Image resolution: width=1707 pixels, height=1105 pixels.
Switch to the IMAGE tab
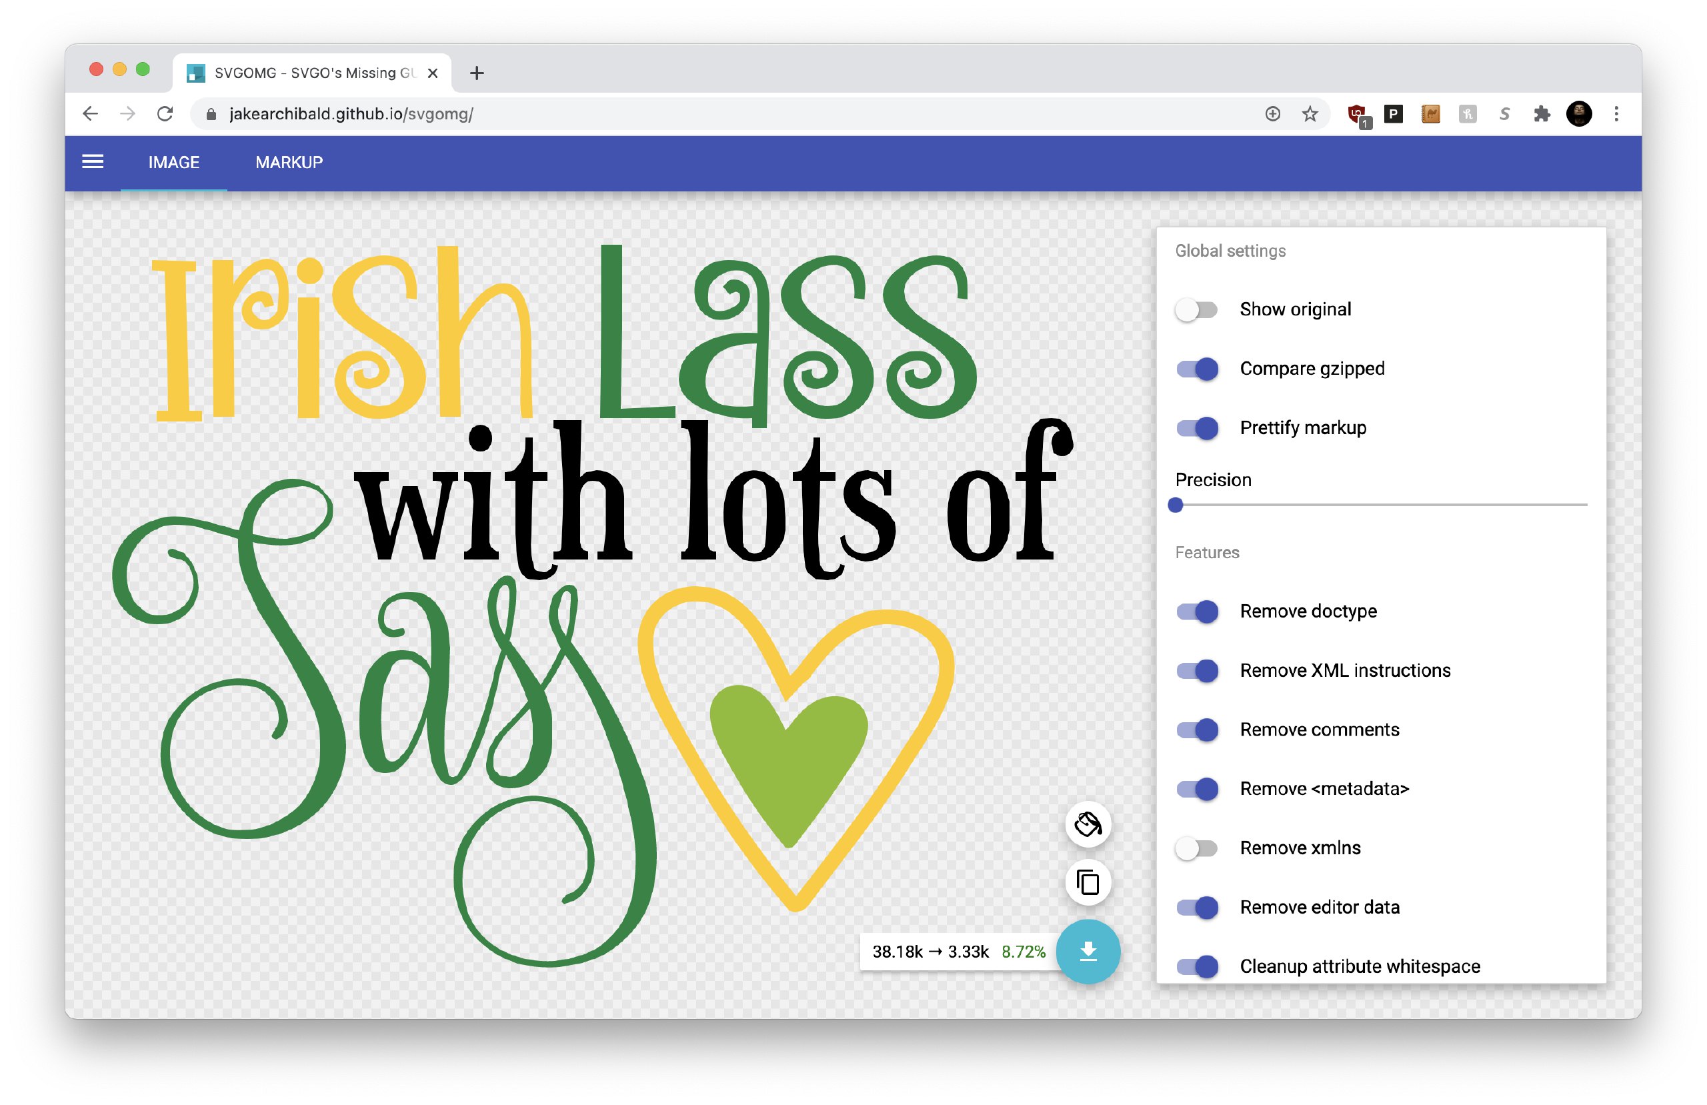173,163
